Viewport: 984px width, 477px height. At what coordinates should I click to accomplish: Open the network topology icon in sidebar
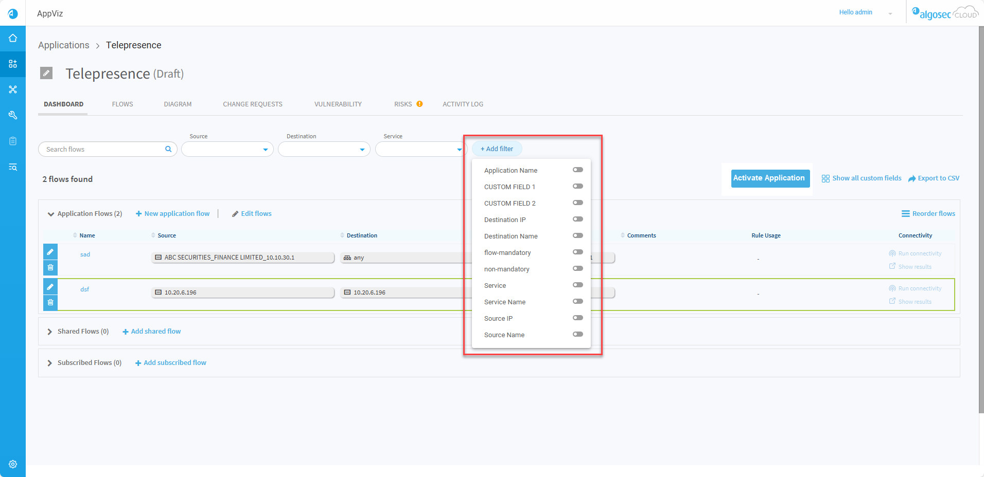(x=13, y=89)
